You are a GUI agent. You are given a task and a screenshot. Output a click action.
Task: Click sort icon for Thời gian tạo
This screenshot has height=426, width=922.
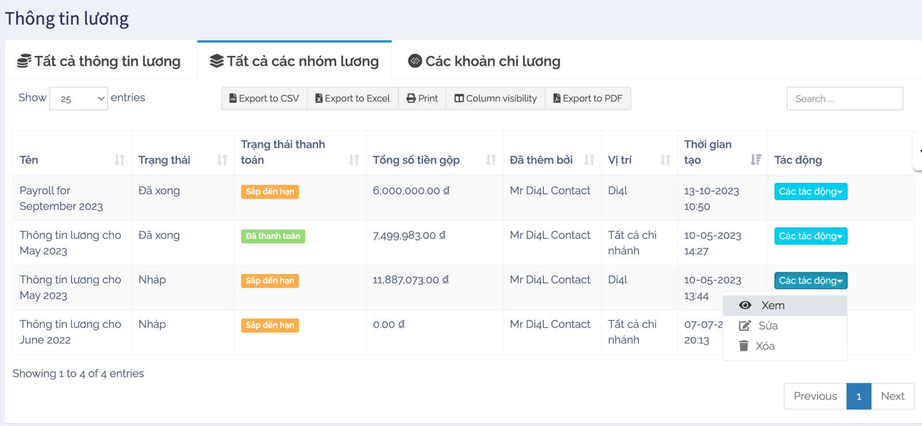click(x=755, y=160)
